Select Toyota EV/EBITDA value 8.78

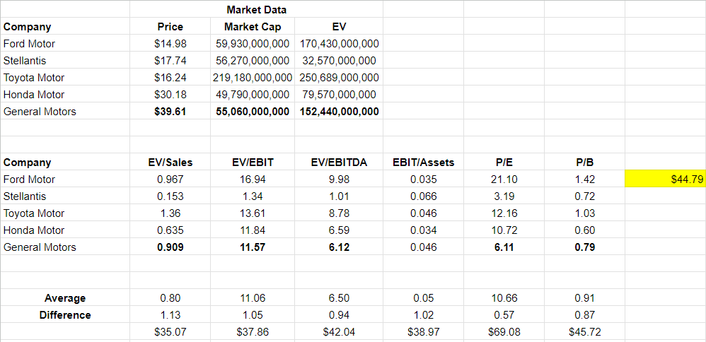[339, 213]
